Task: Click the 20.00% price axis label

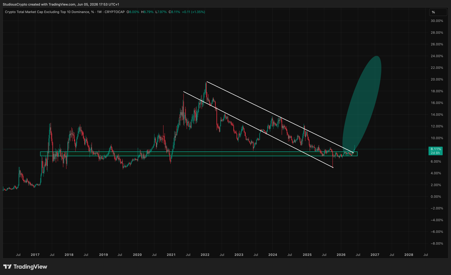Action: pos(437,79)
